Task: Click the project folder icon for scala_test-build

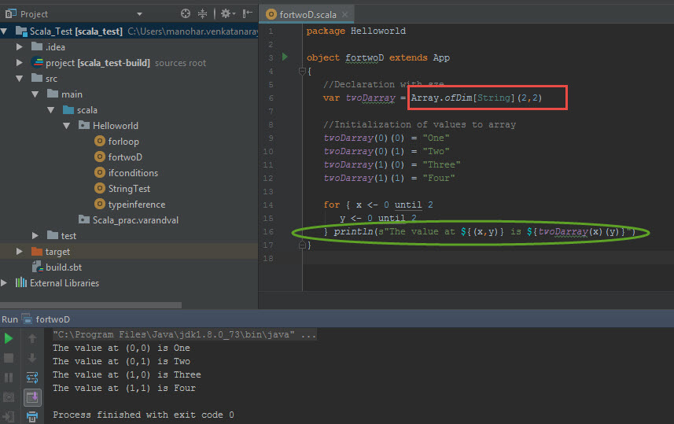Action: pos(38,62)
